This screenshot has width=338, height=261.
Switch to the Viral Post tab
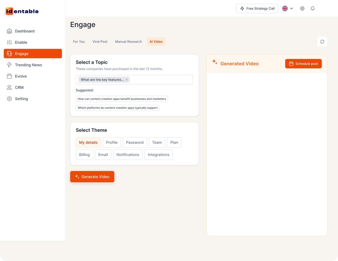tap(100, 41)
